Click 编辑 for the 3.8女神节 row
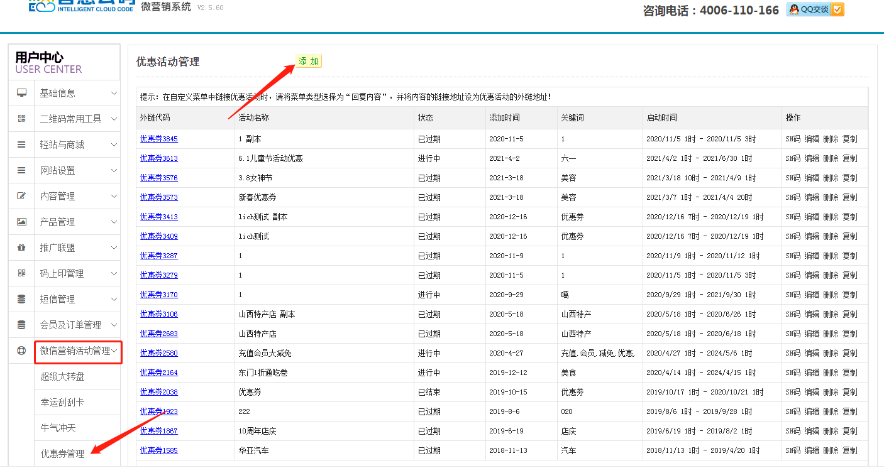 (x=812, y=178)
